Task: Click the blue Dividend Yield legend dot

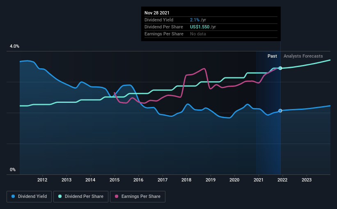Action: [x=13, y=196]
